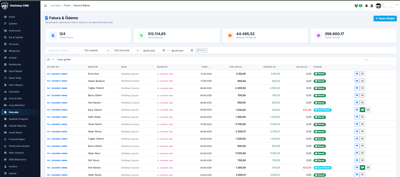Click the hamburger menu icon beside breadcrumb
This screenshot has width=400, height=177.
click(x=45, y=5)
